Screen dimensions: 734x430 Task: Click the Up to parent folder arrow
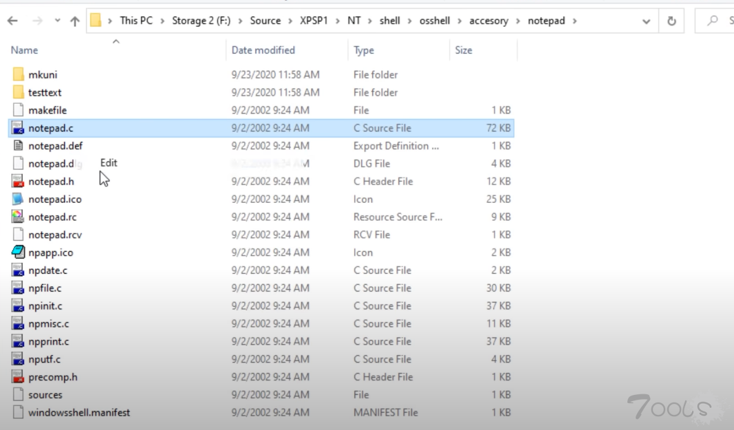pos(74,21)
